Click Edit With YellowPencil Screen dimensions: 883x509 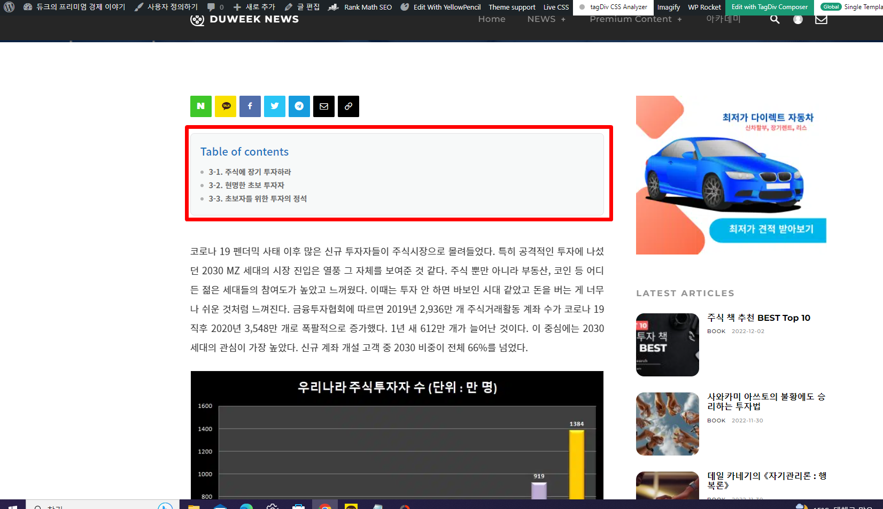[440, 7]
